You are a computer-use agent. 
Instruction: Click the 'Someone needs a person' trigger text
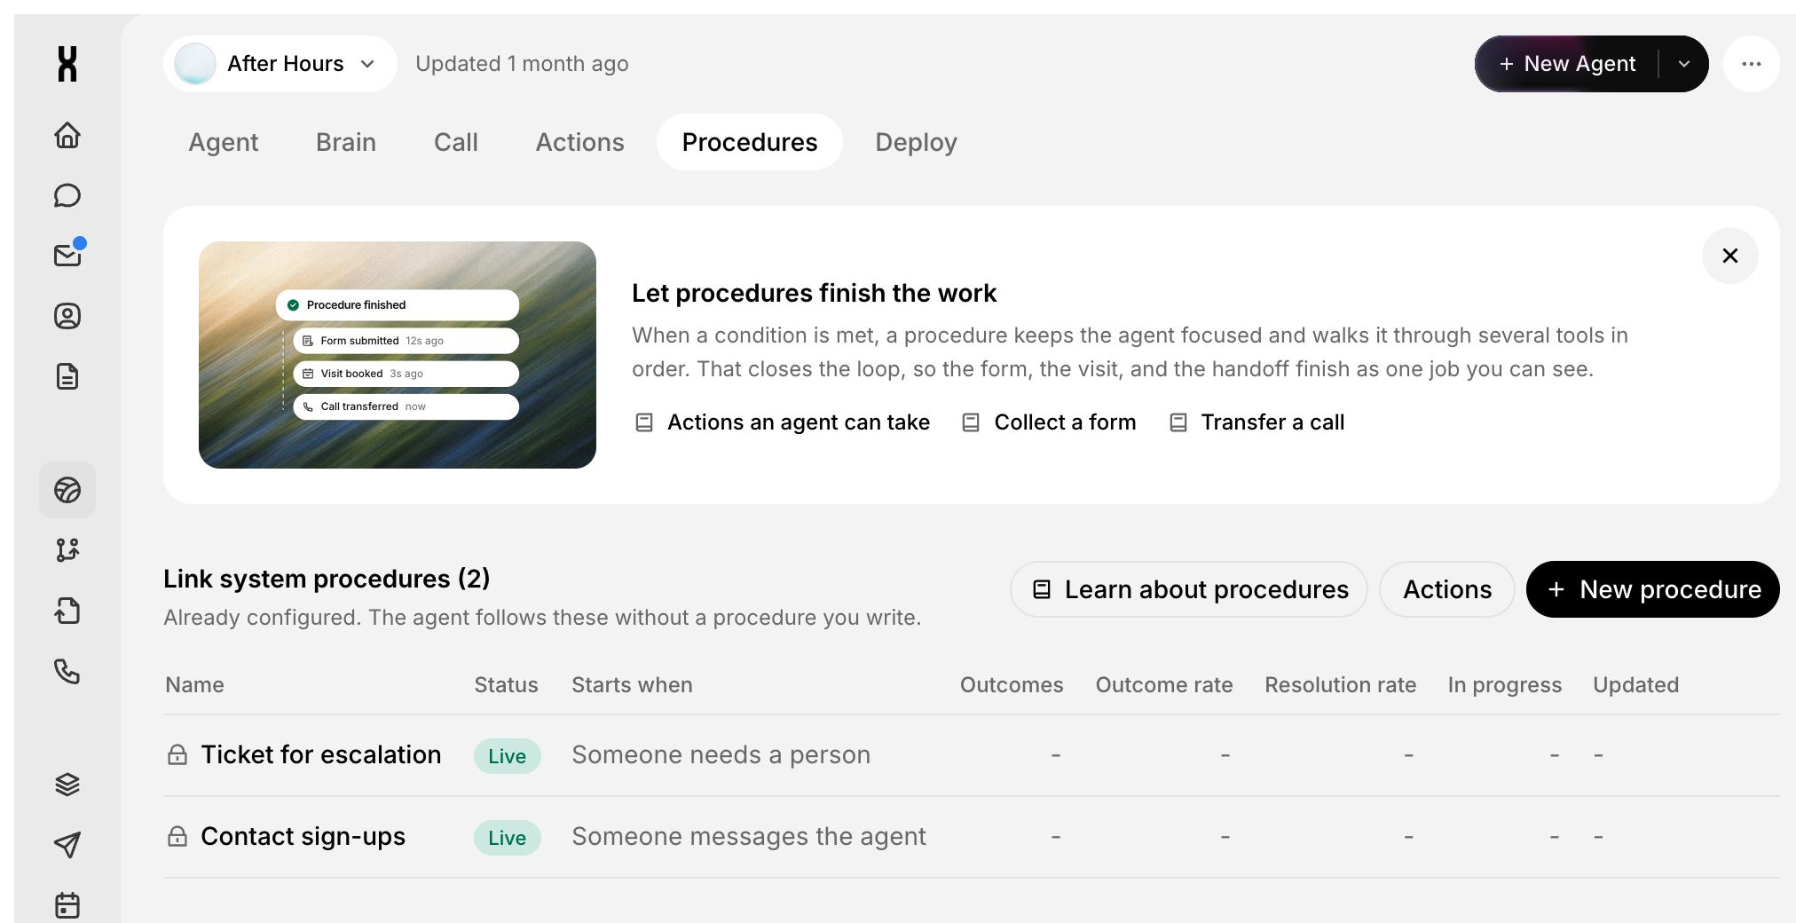[721, 754]
